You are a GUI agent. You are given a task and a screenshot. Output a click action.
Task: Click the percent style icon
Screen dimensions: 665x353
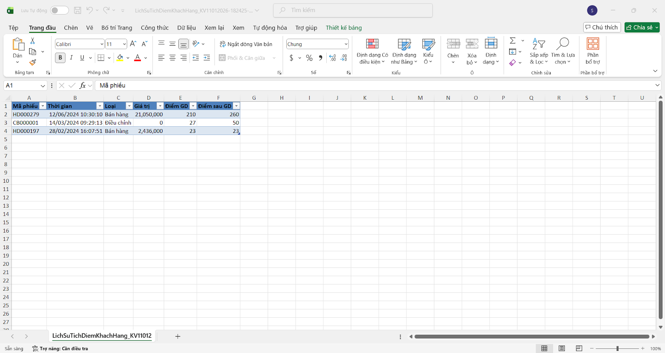pos(309,58)
